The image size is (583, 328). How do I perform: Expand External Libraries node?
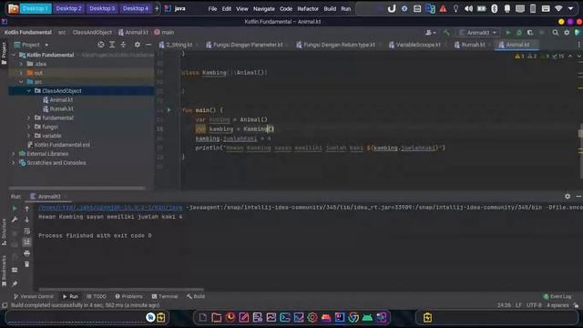[14, 154]
